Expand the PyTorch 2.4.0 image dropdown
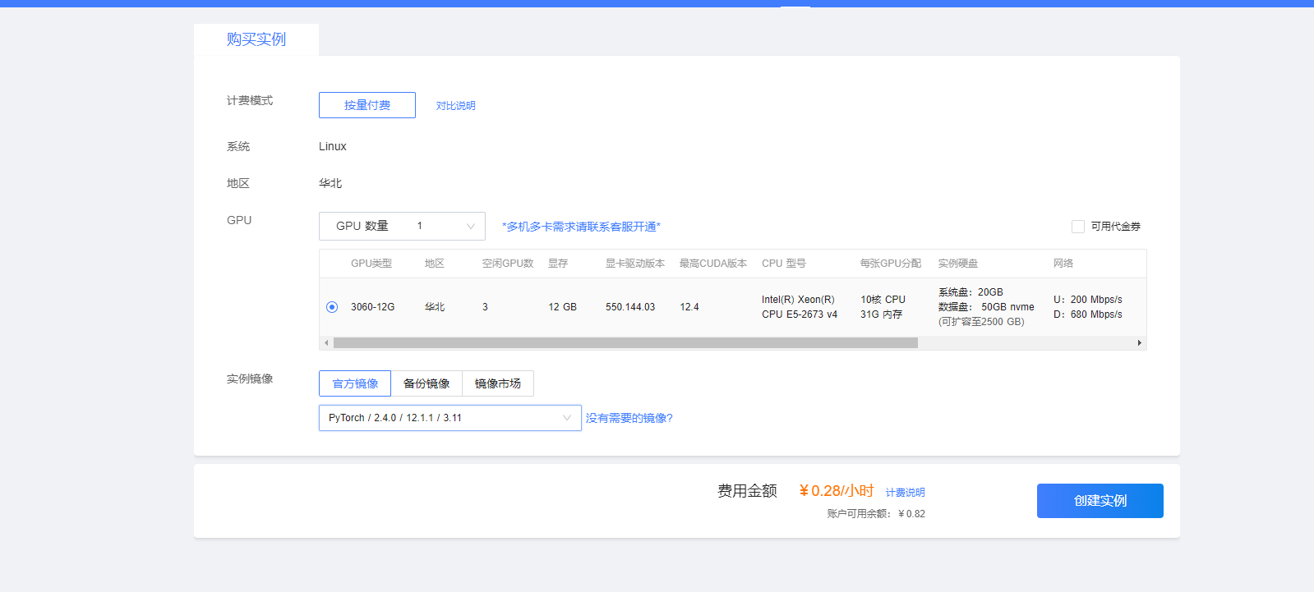Image resolution: width=1314 pixels, height=592 pixels. pos(450,418)
